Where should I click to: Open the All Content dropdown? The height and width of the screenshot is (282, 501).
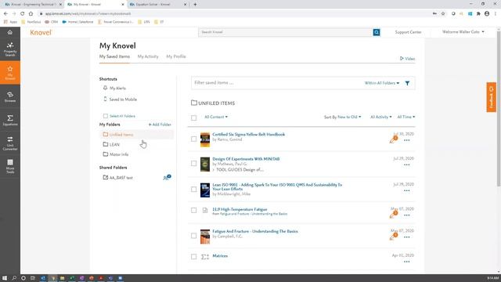pyautogui.click(x=216, y=117)
